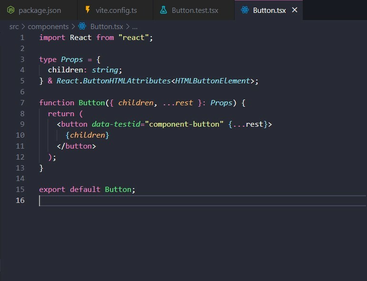Click "HTMLButtonElement" on line 5

212,81
